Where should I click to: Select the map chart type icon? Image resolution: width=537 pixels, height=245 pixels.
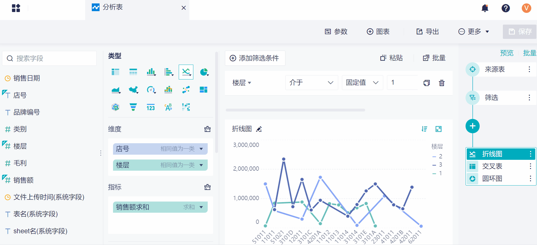[133, 90]
